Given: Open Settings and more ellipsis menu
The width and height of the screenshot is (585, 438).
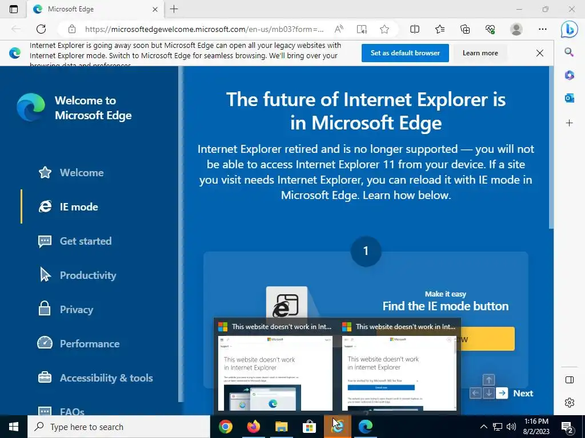Looking at the screenshot, I should [543, 29].
